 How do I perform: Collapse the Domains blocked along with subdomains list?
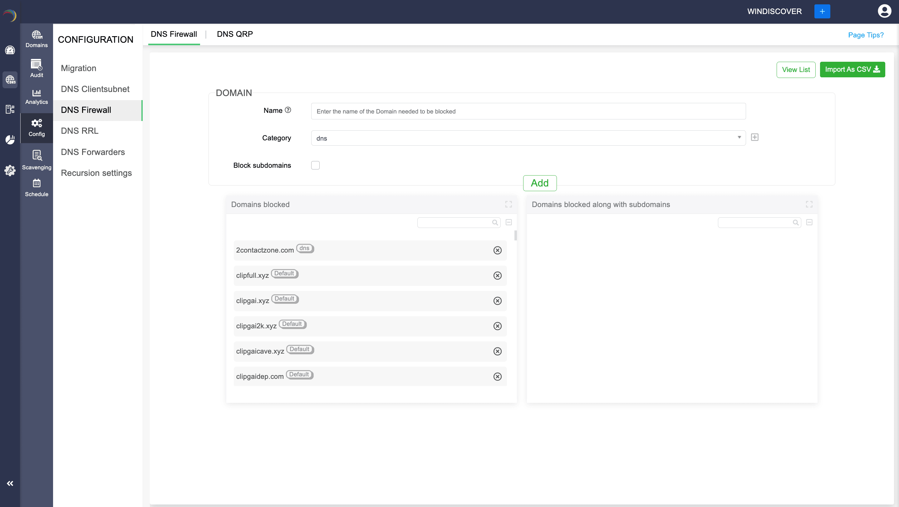[x=809, y=222]
